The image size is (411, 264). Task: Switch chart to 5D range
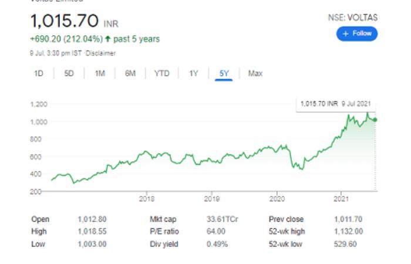click(x=69, y=73)
